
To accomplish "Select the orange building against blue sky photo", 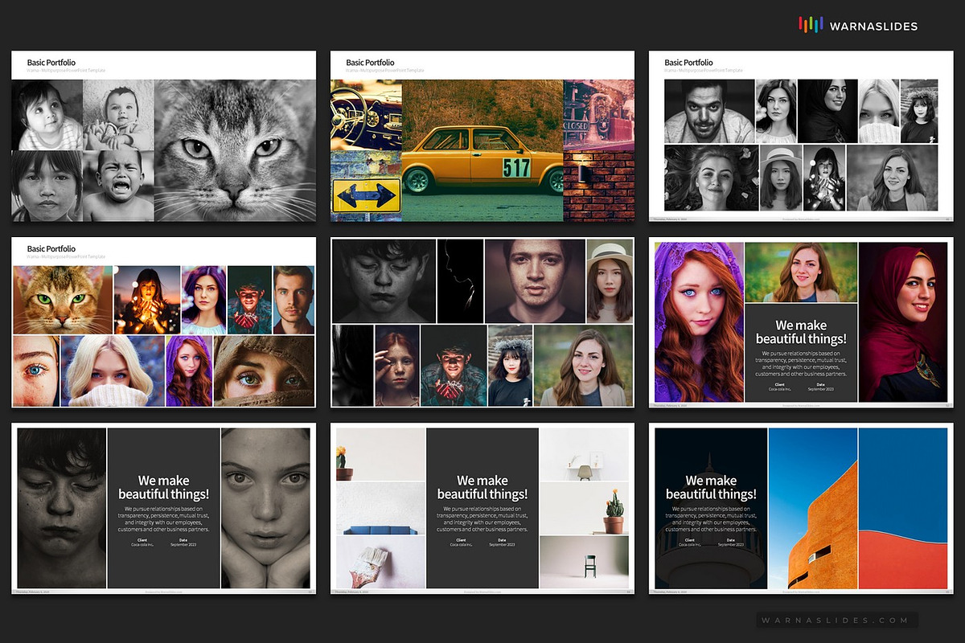I will coord(812,508).
